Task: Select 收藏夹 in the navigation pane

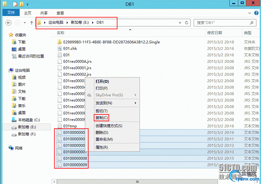Action: point(21,35)
